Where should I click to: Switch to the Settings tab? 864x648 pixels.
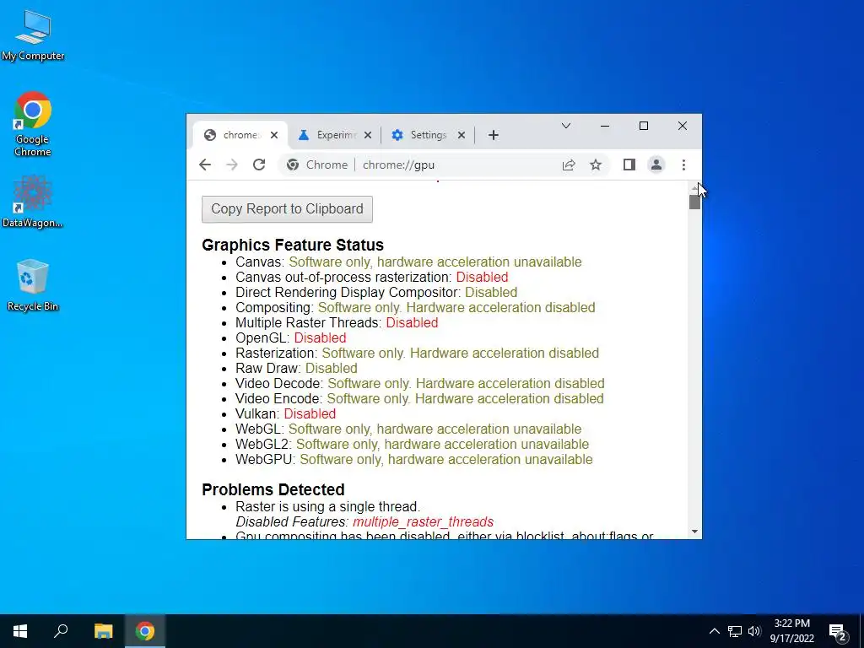tap(427, 135)
